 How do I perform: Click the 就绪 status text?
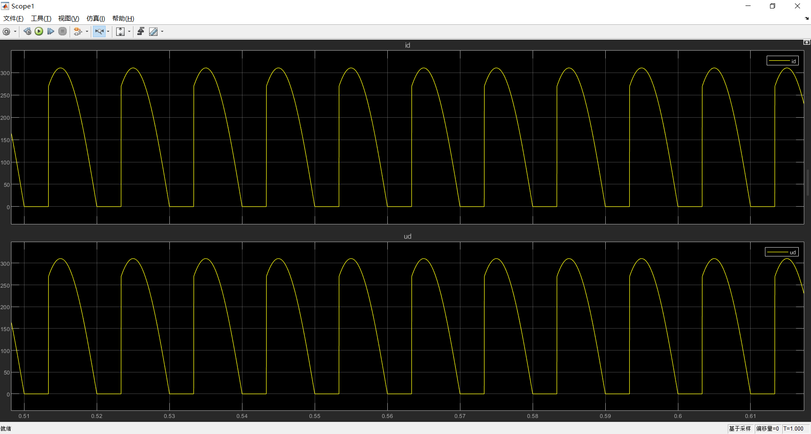pos(6,429)
